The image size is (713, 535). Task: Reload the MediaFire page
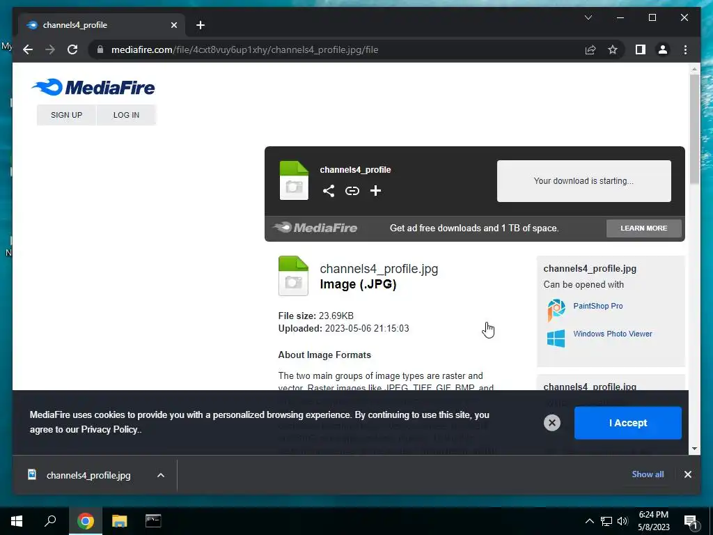72,49
